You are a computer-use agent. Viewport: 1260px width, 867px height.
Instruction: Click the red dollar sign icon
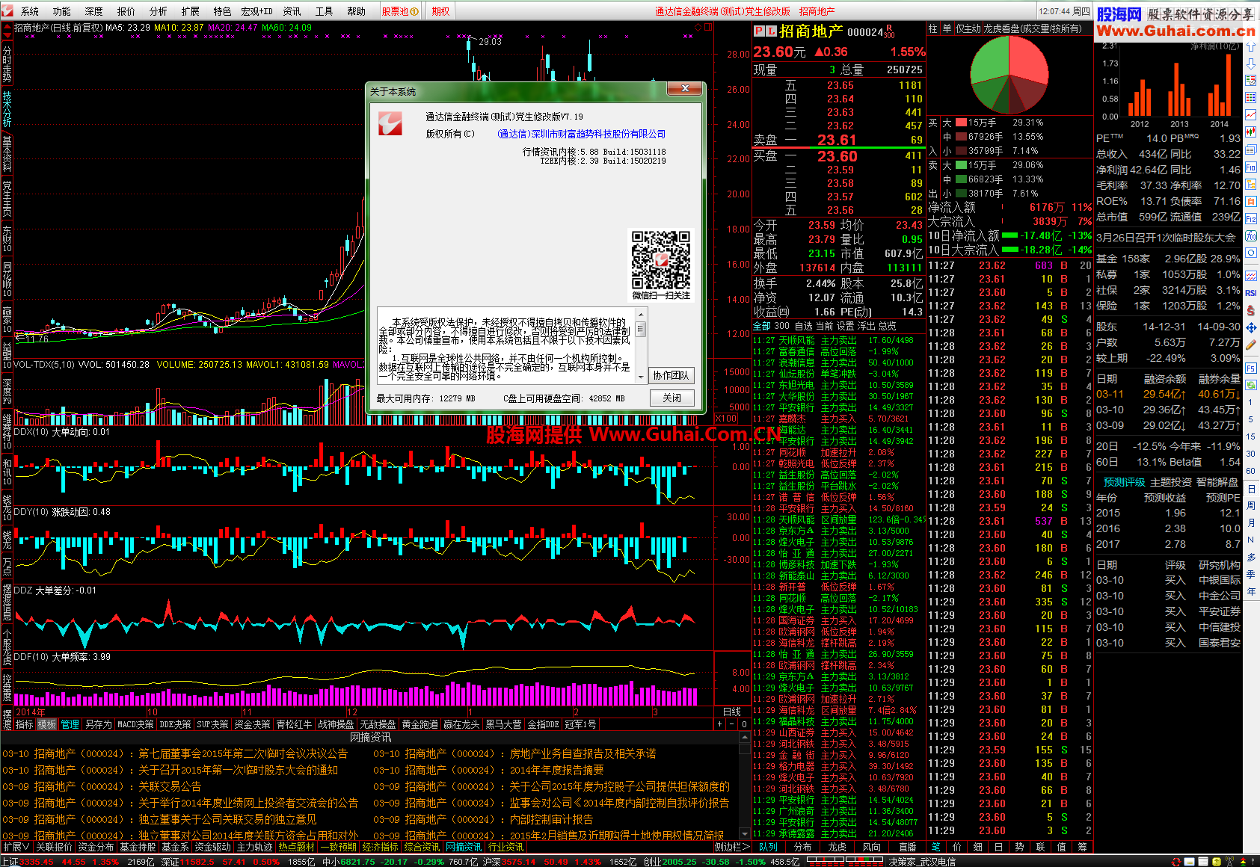pyautogui.click(x=1250, y=310)
